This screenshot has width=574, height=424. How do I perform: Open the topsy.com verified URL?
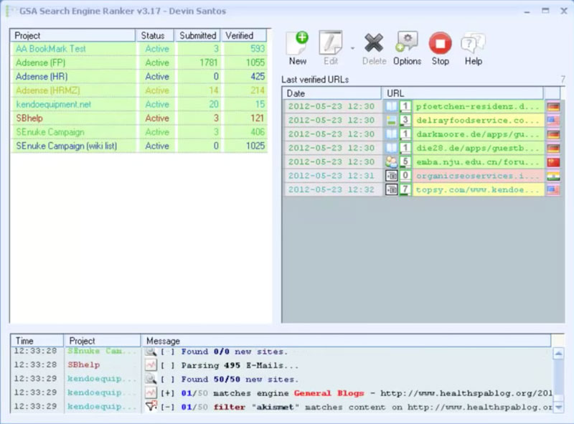click(477, 190)
